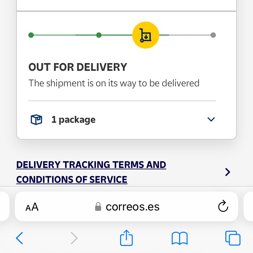Expand the 1 package details chevron

pyautogui.click(x=211, y=119)
